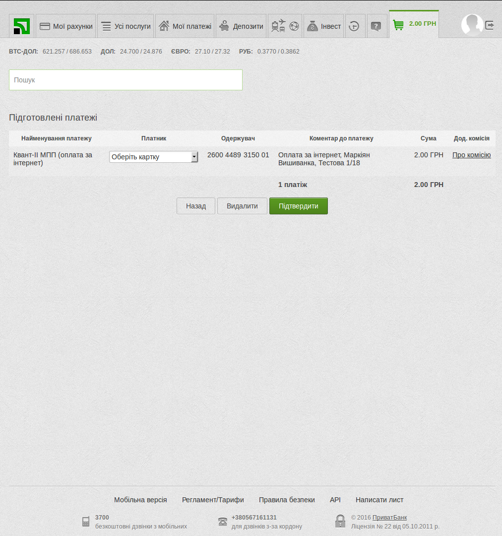The height and width of the screenshot is (536, 502).
Task: Click the 'Пошук' search field
Action: coord(125,80)
